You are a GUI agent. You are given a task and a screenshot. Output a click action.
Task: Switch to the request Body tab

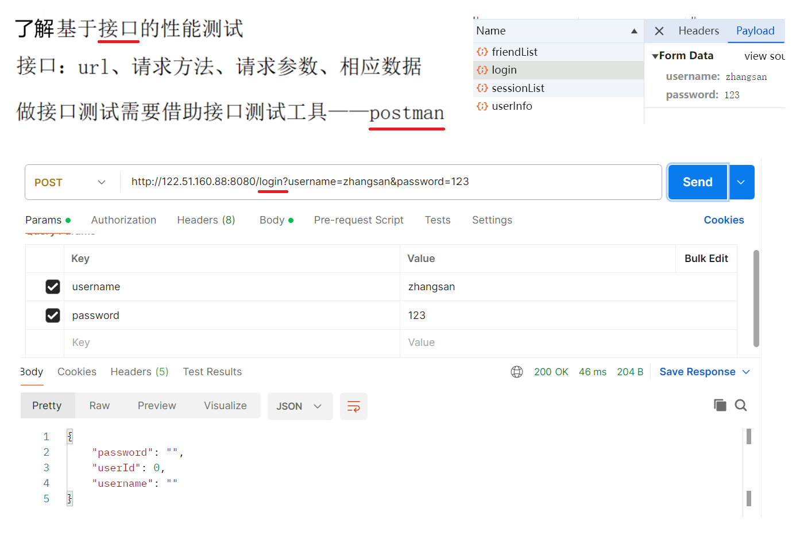coord(277,220)
